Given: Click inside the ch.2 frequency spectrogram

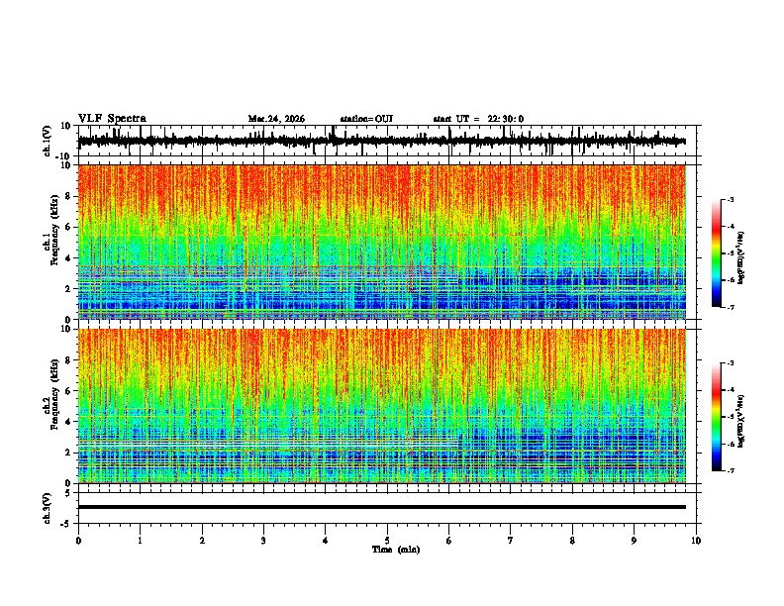Looking at the screenshot, I should (x=382, y=406).
